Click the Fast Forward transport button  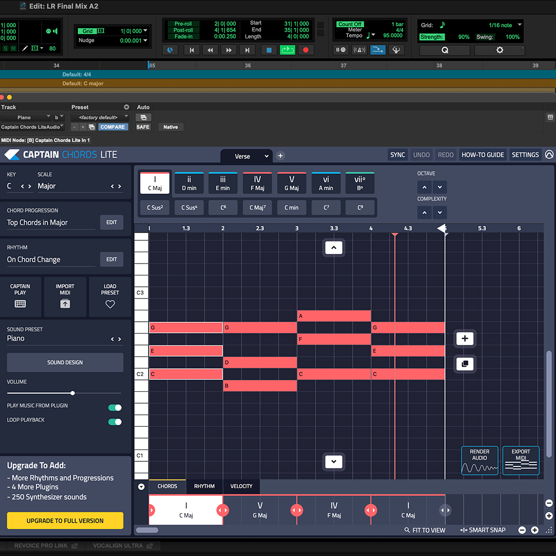coord(229,50)
